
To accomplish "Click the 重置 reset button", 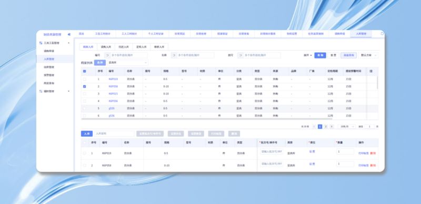I will (333, 55).
